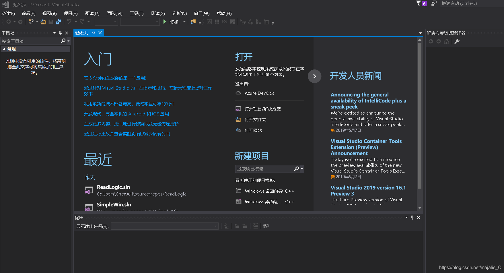Click the SQL toolbar icon
The width and height of the screenshot is (504, 273).
(x=224, y=22)
